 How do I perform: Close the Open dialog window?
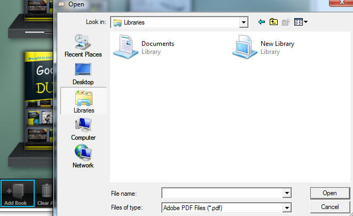[341, 3]
